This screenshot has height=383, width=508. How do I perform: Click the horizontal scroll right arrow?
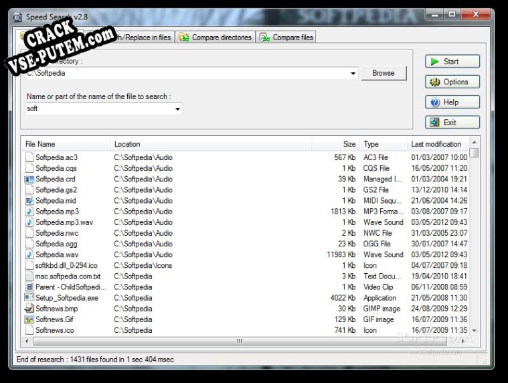click(x=462, y=341)
